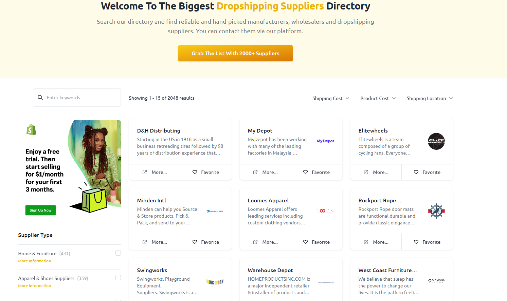Click the Minden Intl title
This screenshot has width=507, height=301.
(151, 200)
